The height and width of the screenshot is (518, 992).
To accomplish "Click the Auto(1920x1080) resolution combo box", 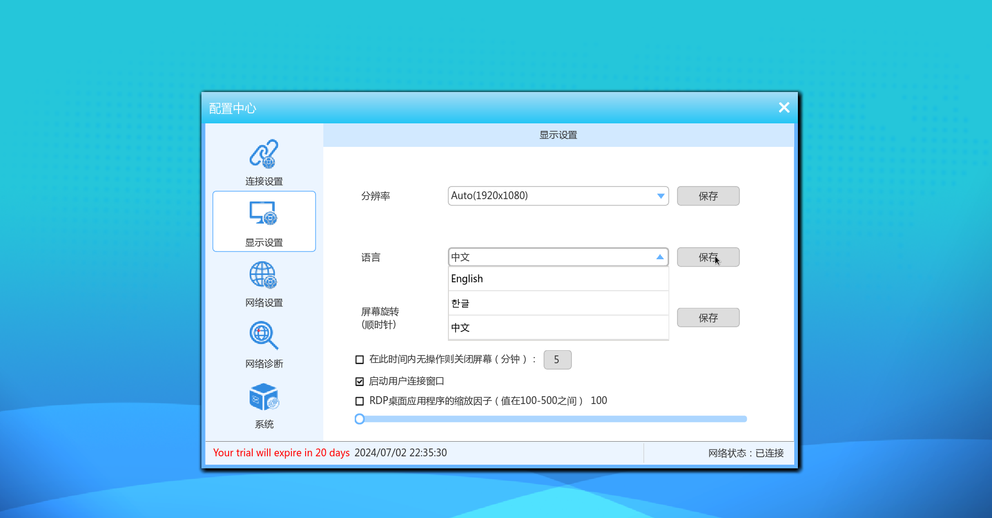I will 558,196.
